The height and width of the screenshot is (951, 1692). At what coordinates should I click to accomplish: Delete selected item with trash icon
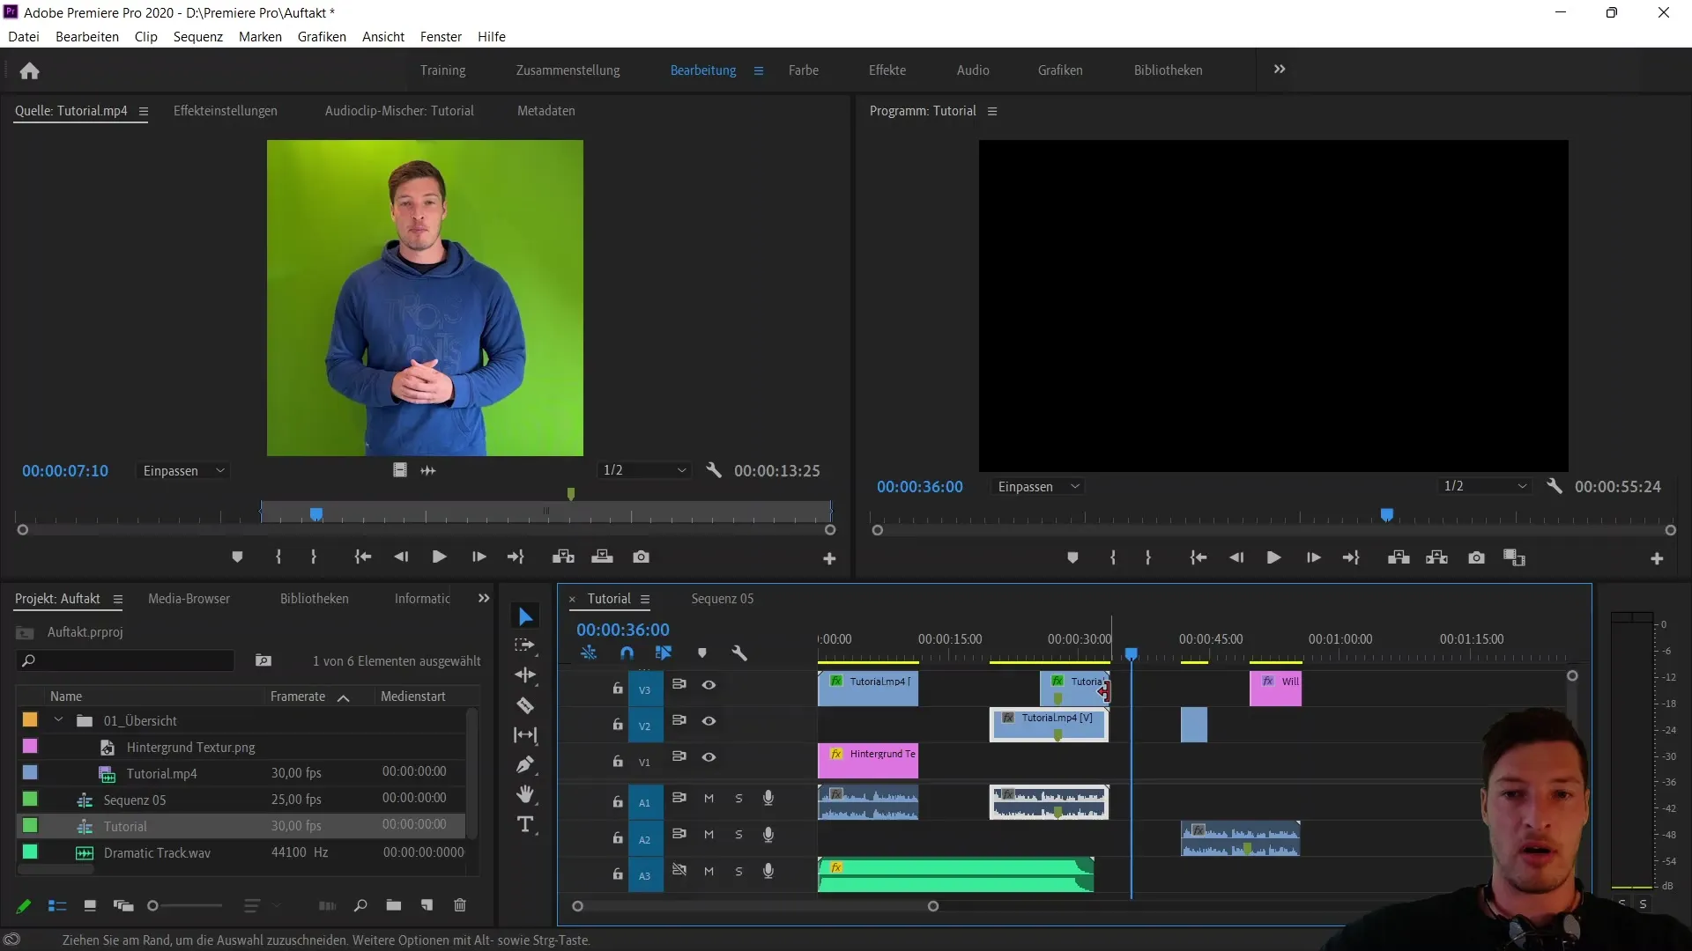pos(460,905)
